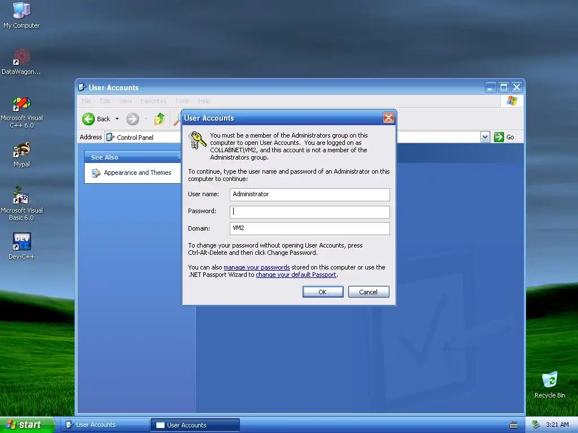Expand the Address bar dropdown arrow

tap(485, 137)
